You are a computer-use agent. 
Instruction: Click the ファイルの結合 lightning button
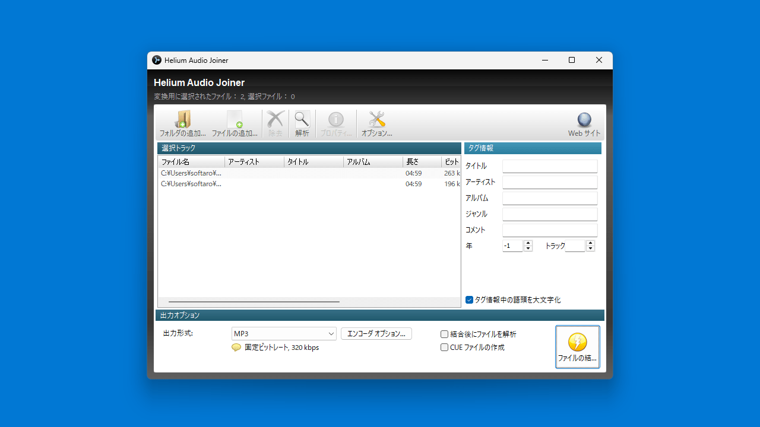[578, 347]
